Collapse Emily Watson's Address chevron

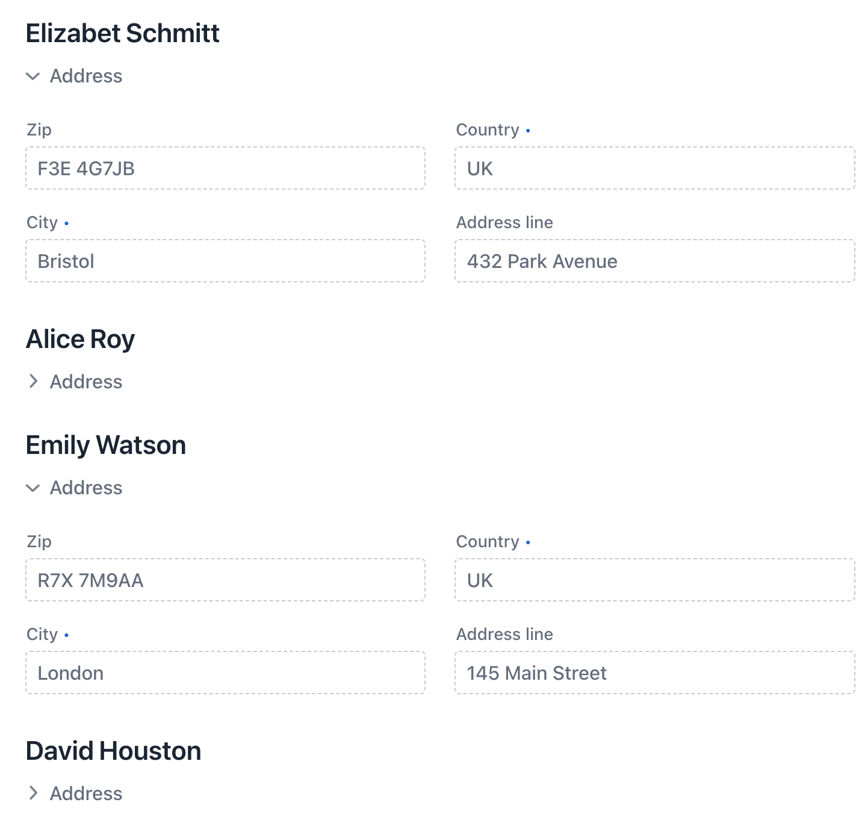[x=33, y=488]
